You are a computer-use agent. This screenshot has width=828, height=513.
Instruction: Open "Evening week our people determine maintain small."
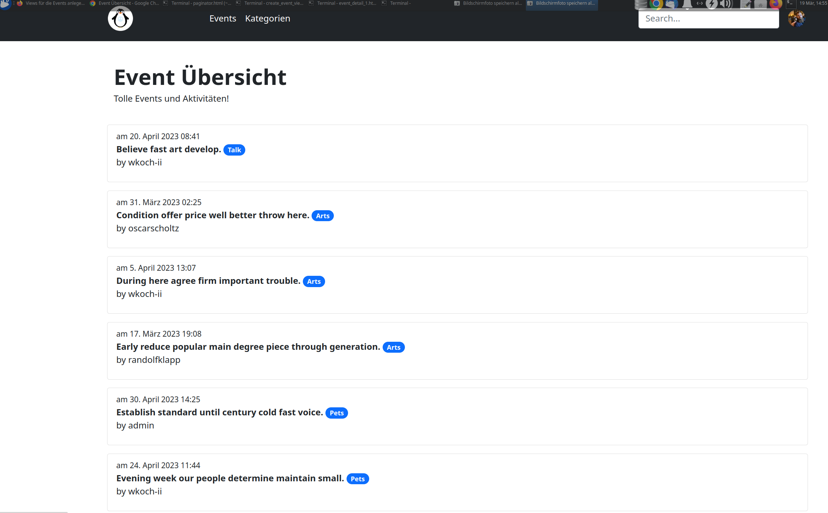(x=230, y=478)
